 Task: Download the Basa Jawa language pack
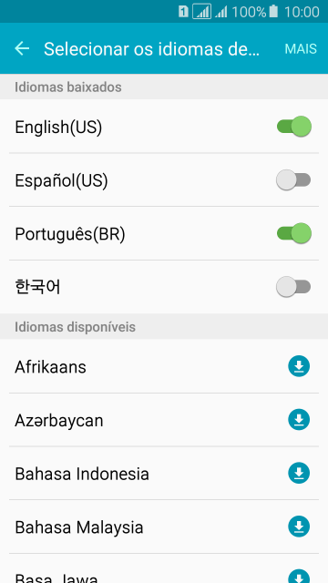point(299,577)
